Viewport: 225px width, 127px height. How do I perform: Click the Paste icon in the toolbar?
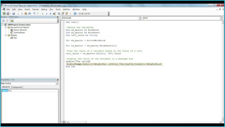pyautogui.click(x=26, y=13)
